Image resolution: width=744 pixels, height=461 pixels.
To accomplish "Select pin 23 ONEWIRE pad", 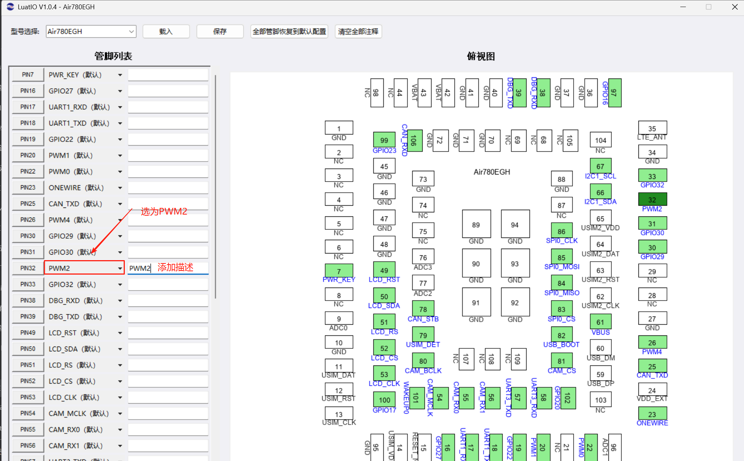I will point(653,414).
